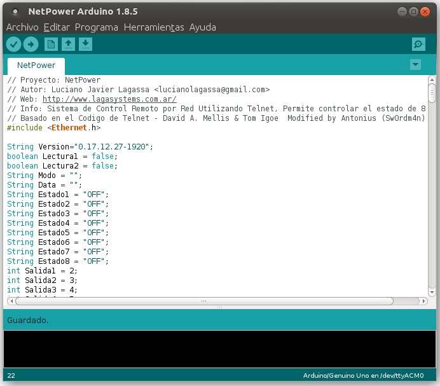The image size is (440, 386).
Task: Open the Programa menu
Action: point(97,27)
